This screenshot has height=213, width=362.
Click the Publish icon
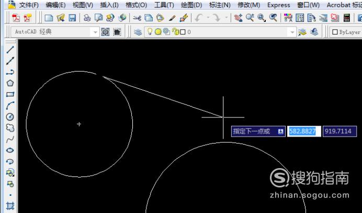point(110,18)
